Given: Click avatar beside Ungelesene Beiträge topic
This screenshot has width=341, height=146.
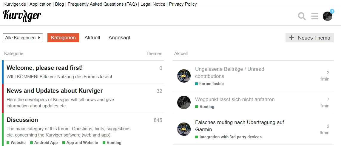Looking at the screenshot, I should [x=184, y=76].
